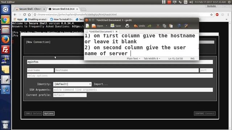Switch to the Secure Shell 0.8.34.4 tab
Viewport: 232px width, 130px height.
(63, 9)
